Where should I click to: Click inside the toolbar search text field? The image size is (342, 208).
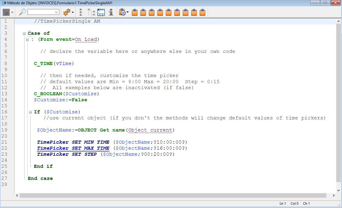(x=41, y=12)
